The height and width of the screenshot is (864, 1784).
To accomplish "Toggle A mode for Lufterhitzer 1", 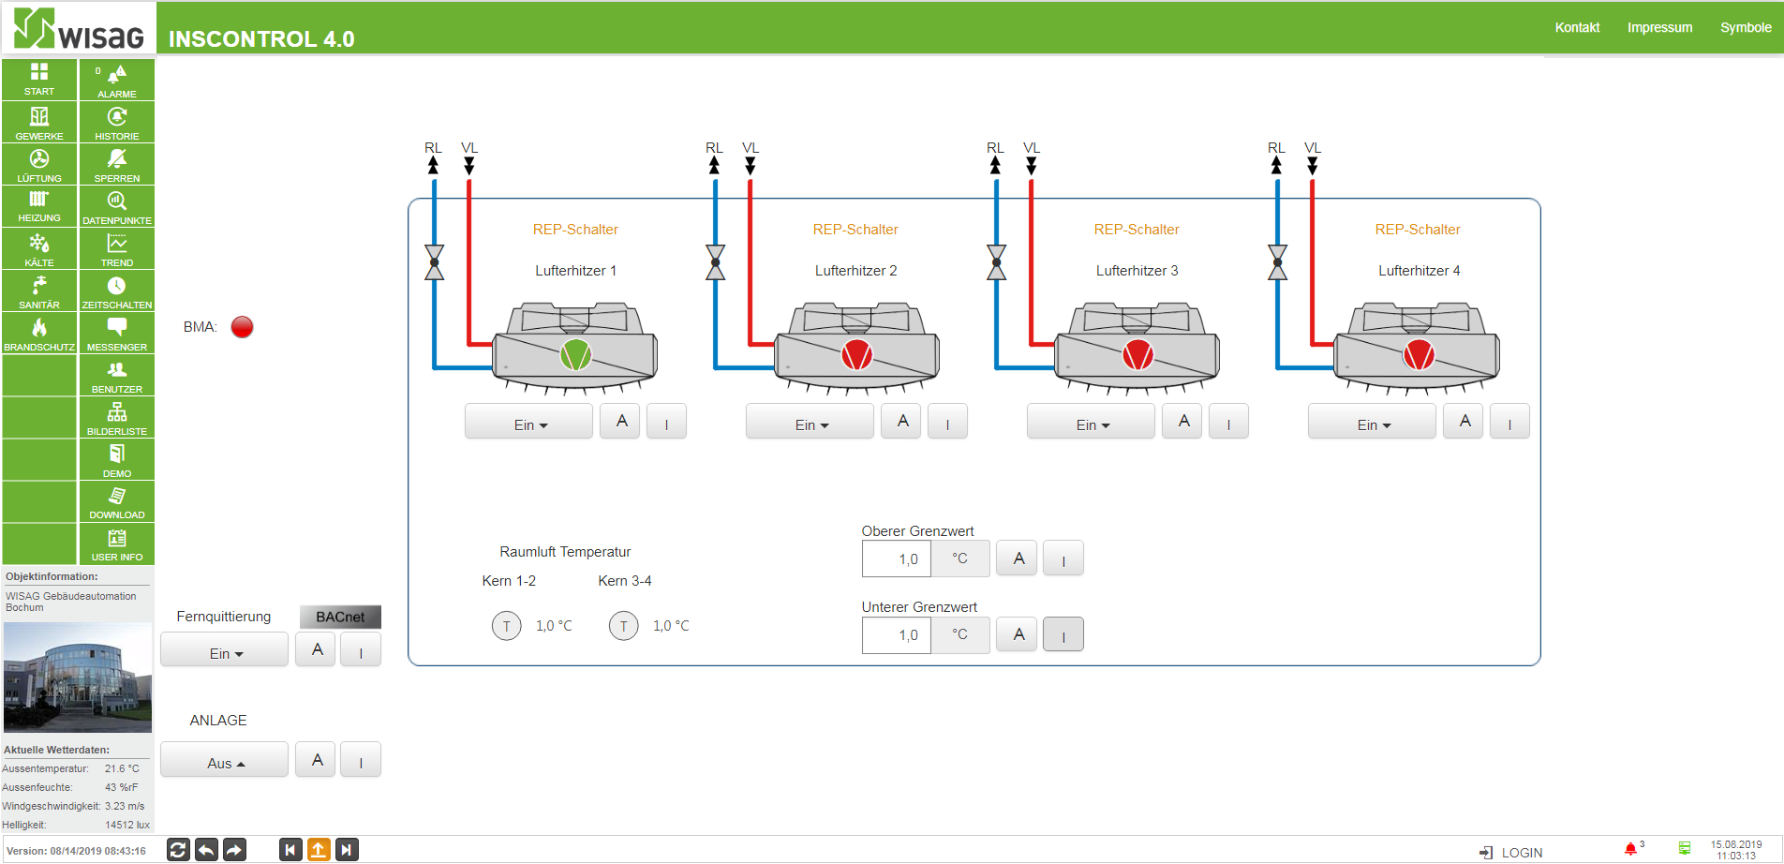I will pos(621,421).
